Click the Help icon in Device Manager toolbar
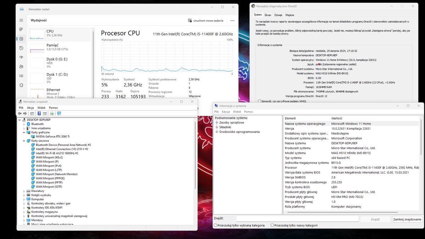This screenshot has height=239, width=425. [x=39, y=113]
